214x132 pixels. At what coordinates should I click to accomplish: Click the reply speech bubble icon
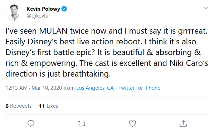coord(31,123)
